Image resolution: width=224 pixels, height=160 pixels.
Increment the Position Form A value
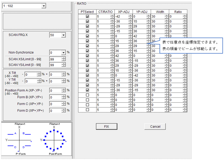coord(63,89)
